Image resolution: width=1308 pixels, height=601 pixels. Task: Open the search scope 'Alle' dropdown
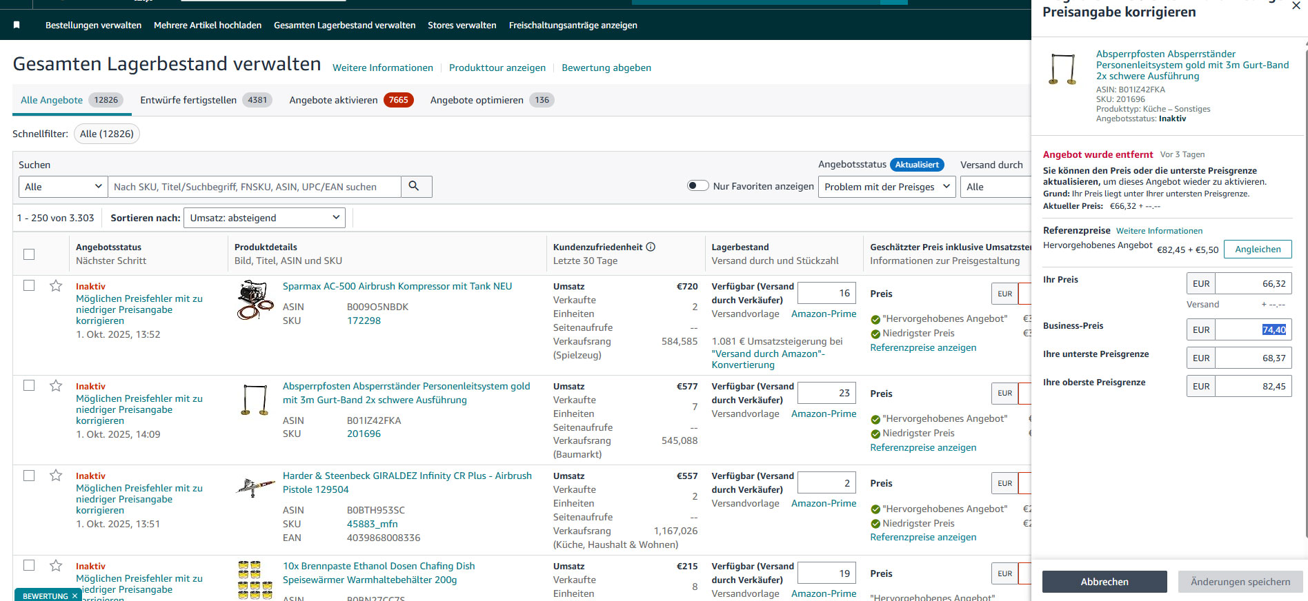pyautogui.click(x=63, y=187)
